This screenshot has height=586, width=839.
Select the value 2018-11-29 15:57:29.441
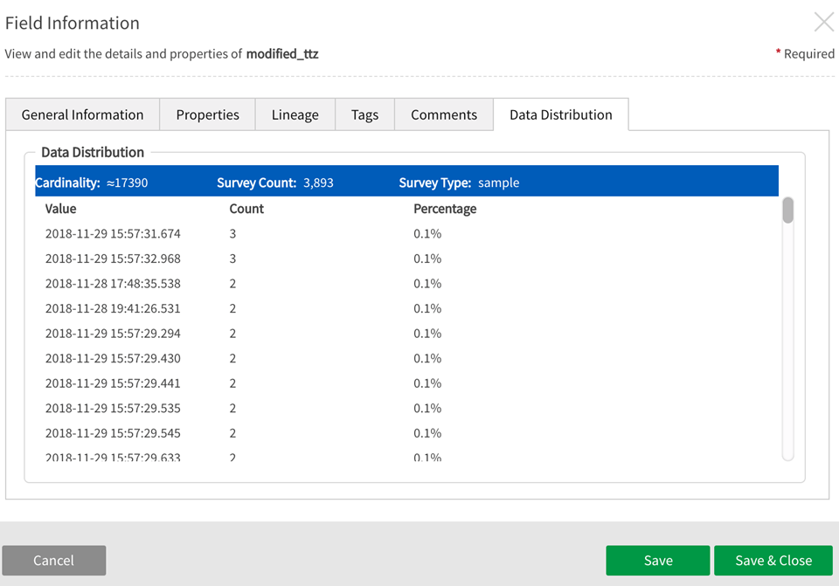click(x=113, y=383)
